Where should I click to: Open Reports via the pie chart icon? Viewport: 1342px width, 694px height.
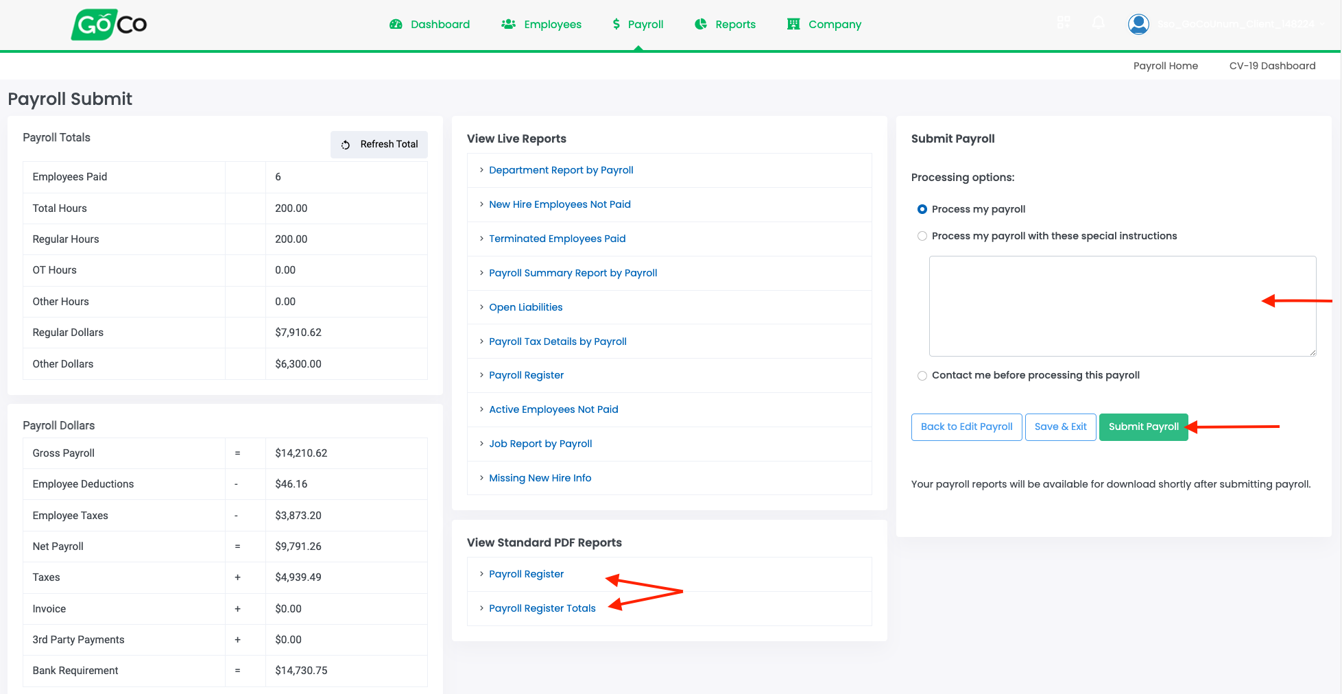[x=700, y=24]
